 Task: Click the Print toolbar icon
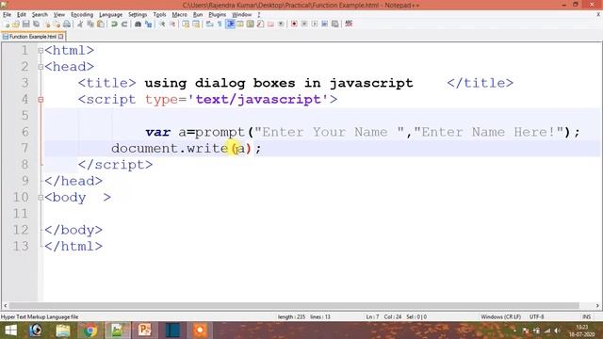coord(67,24)
